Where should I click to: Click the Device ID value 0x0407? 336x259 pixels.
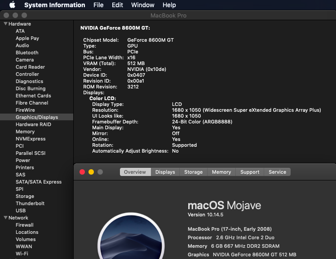pos(136,75)
